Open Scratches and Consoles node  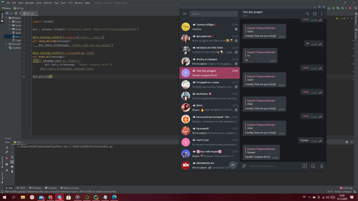[x=15, y=48]
